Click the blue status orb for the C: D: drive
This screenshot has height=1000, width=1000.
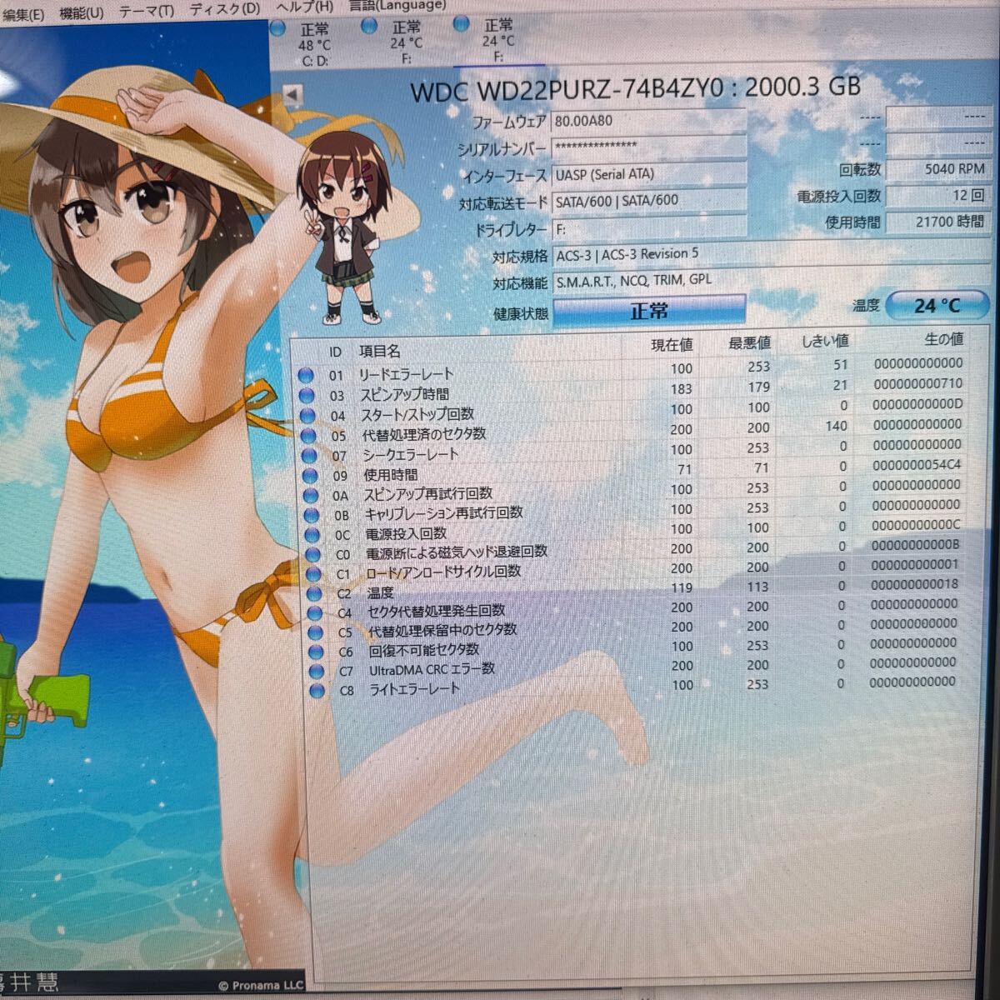point(278,30)
